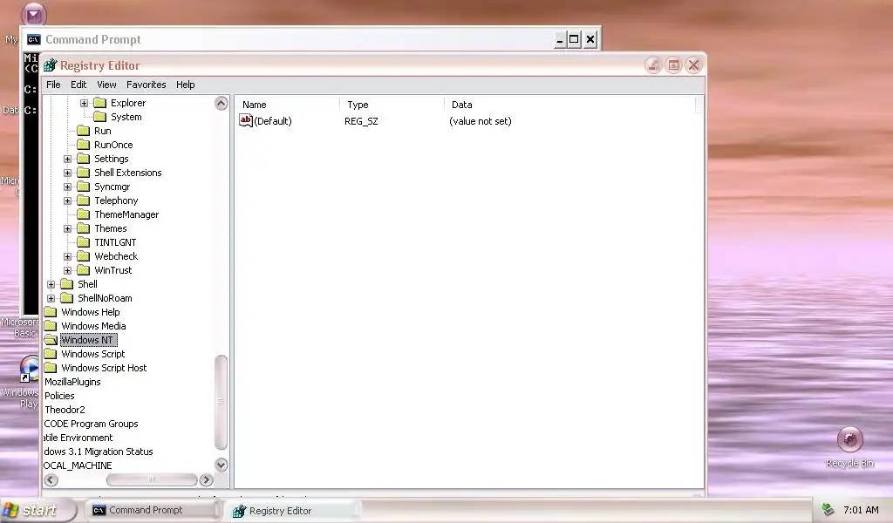This screenshot has width=893, height=523.
Task: Click the Shell Extensions folder icon
Action: [x=84, y=173]
